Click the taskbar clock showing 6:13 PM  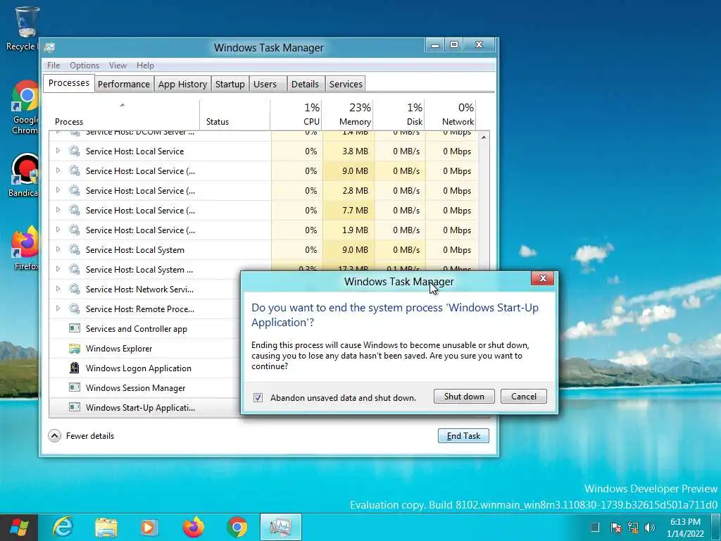tap(685, 527)
